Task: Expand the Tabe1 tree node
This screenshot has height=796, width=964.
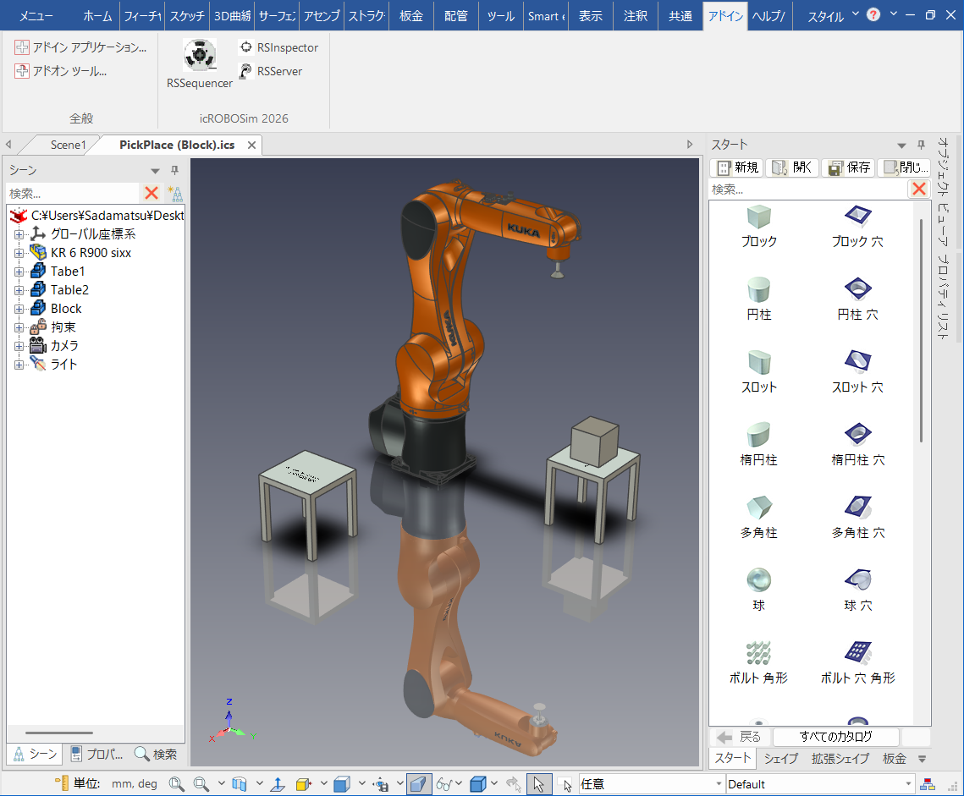Action: [19, 271]
